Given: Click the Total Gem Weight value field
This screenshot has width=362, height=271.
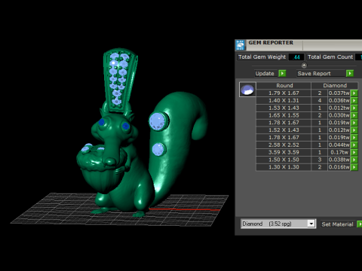Looking at the screenshot, I should click(296, 57).
